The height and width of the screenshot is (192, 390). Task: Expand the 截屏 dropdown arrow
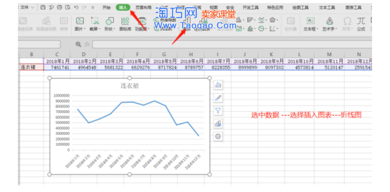coord(99,29)
